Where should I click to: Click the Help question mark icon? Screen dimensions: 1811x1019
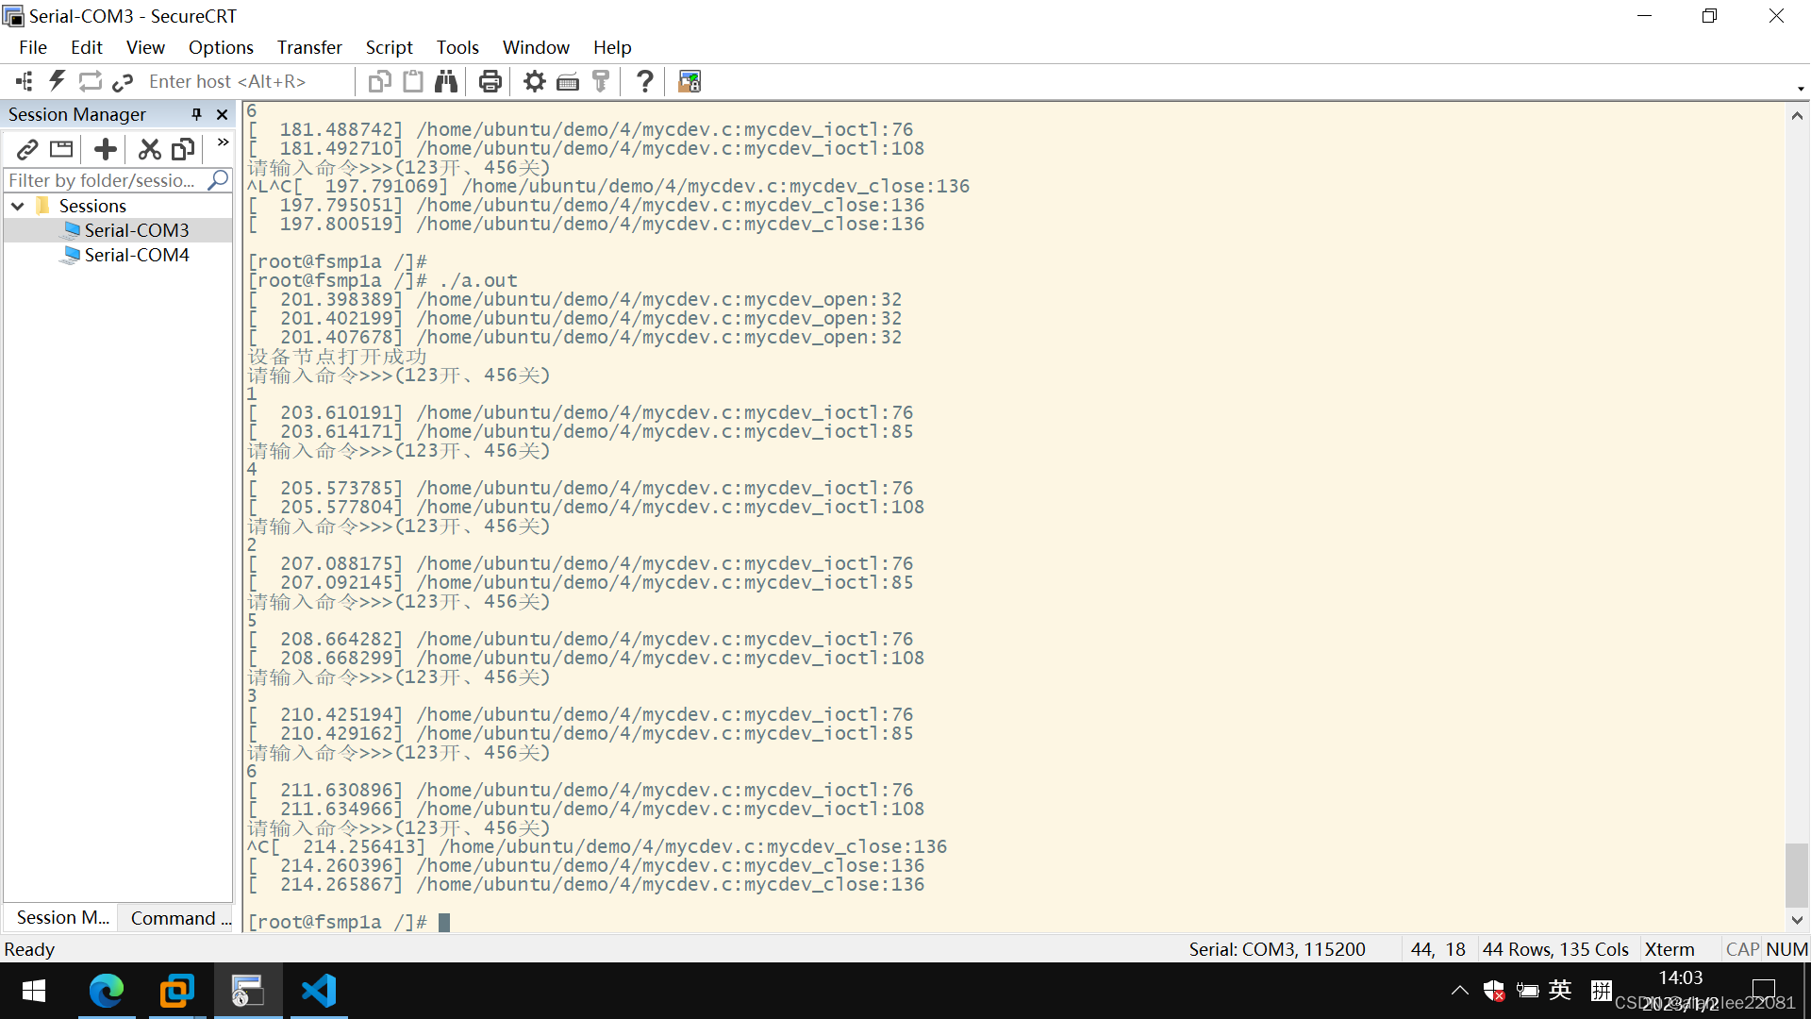coord(644,81)
